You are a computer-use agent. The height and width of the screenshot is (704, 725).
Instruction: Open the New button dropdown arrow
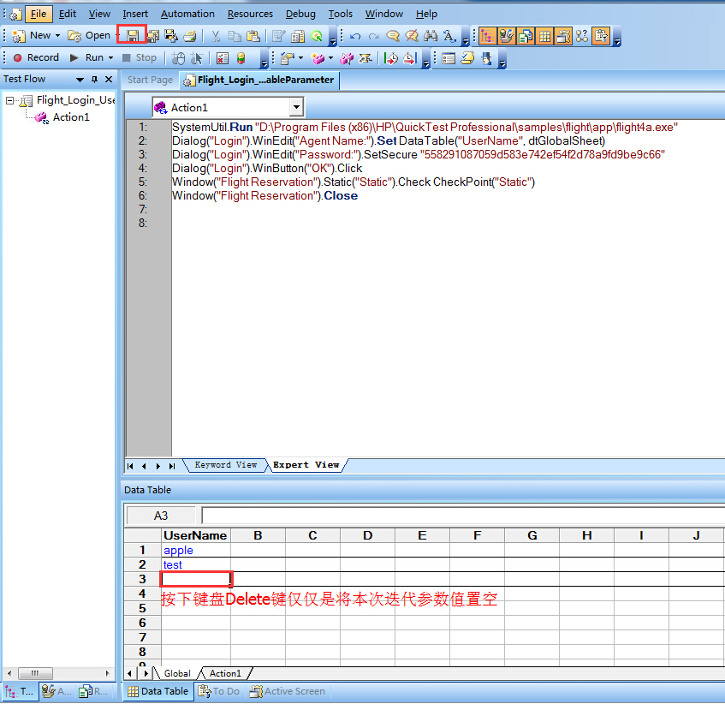point(58,36)
